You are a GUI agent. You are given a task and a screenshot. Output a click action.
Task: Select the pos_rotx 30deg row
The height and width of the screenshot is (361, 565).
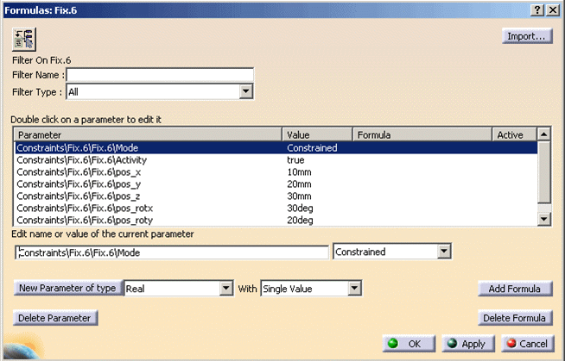(149, 208)
